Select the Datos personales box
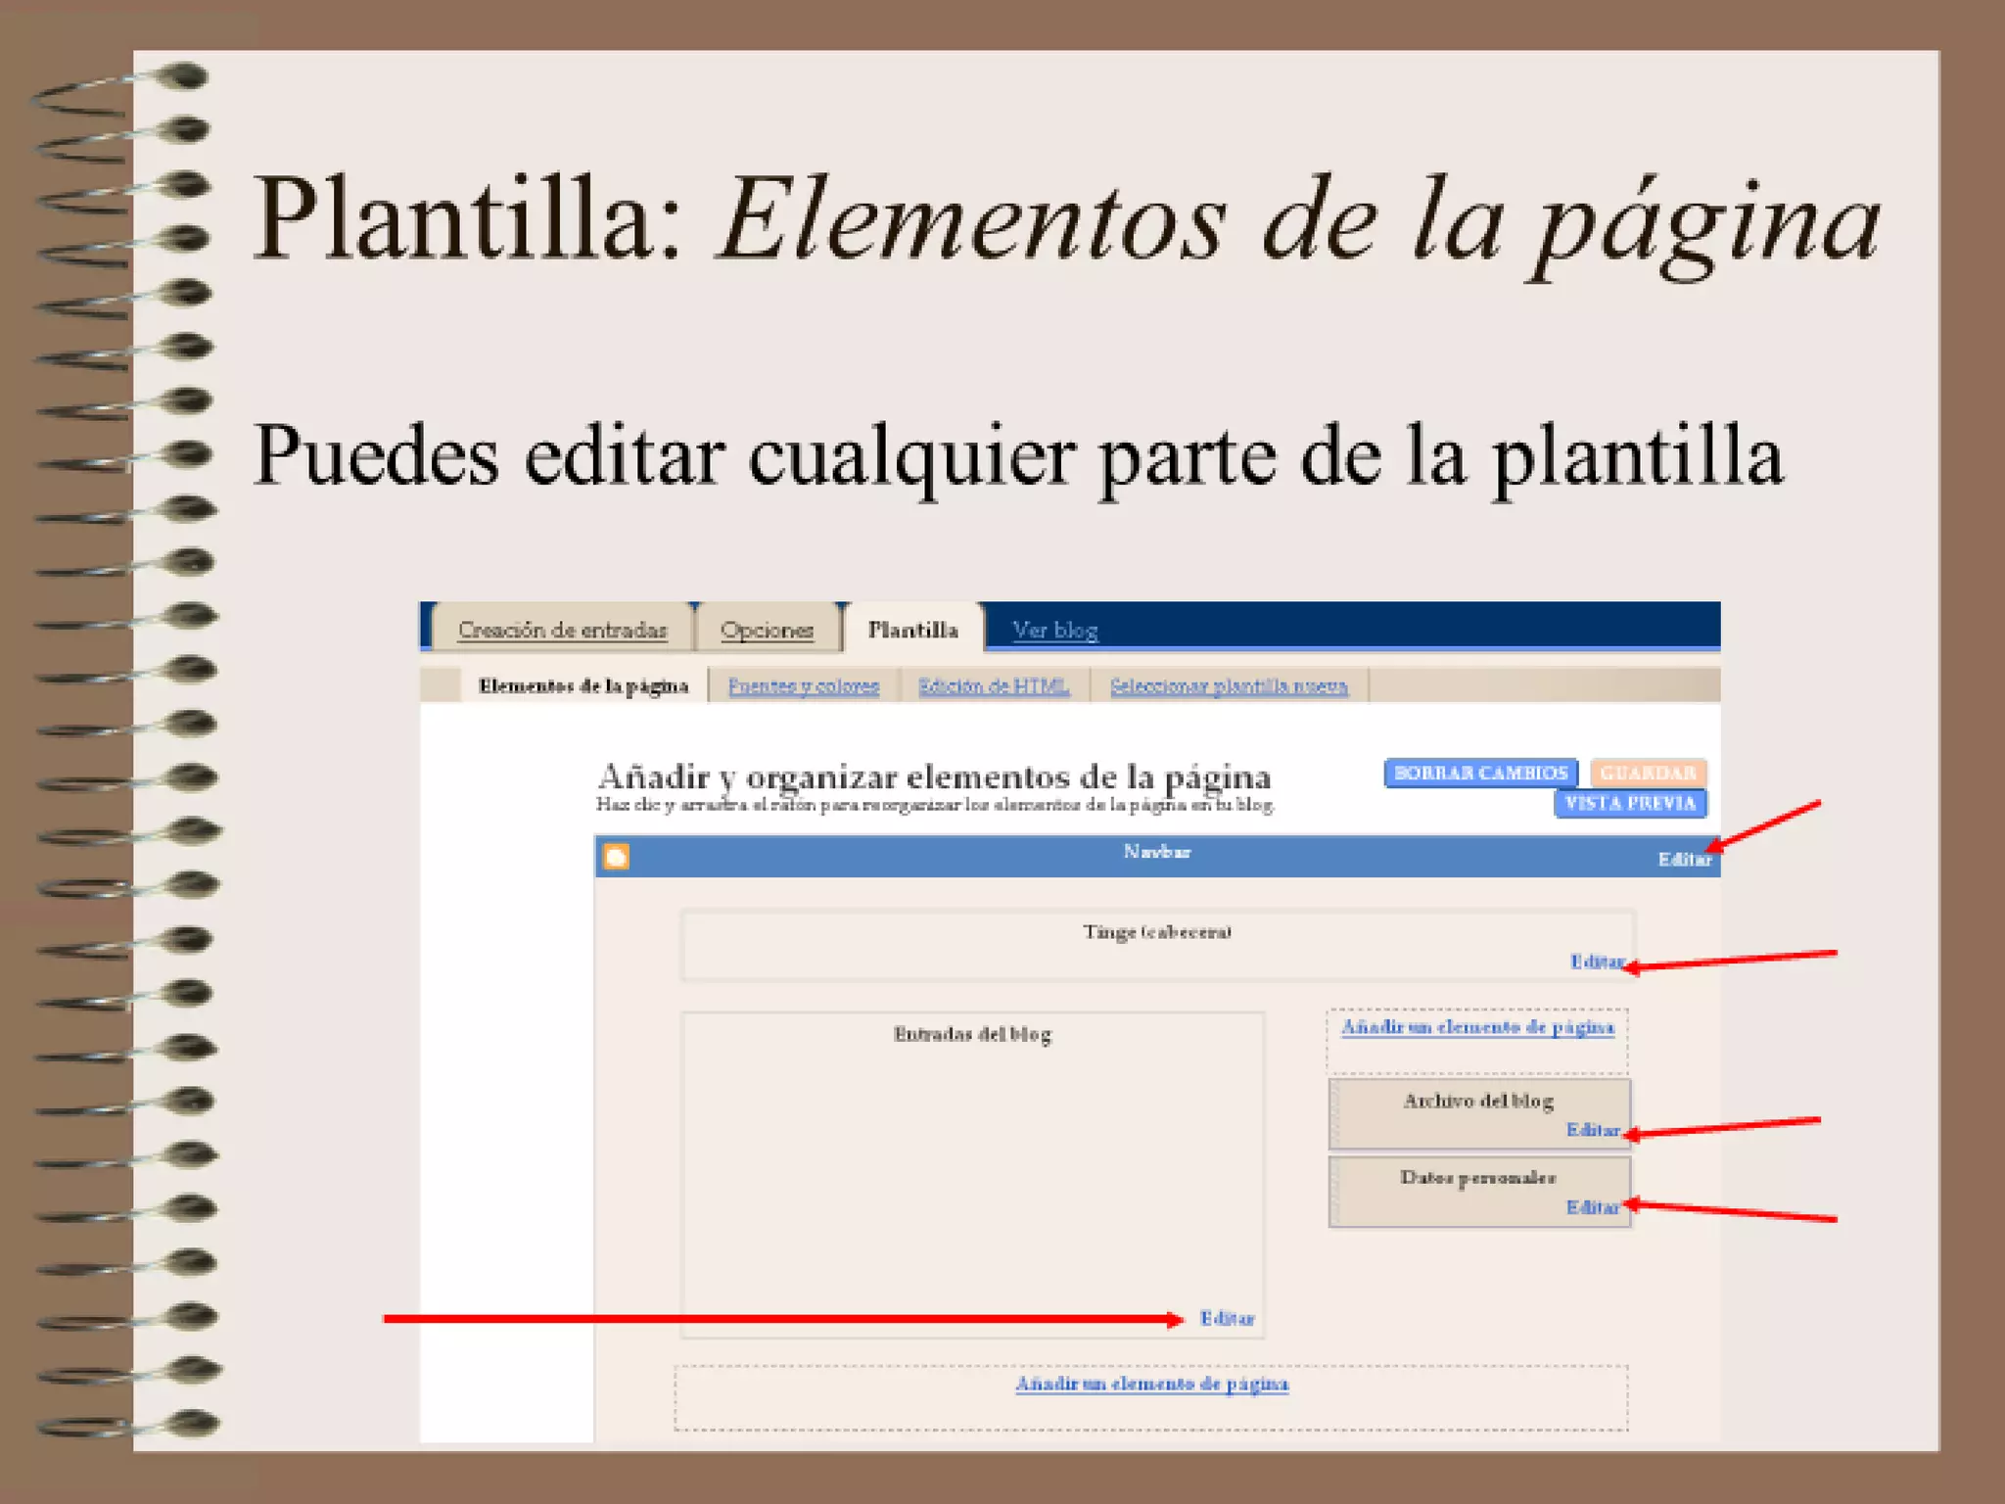Image resolution: width=2005 pixels, height=1504 pixels. 1479,1192
